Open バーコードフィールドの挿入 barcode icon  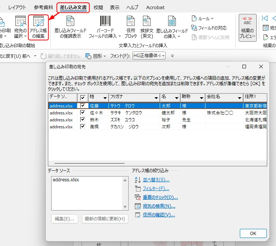tap(105, 21)
